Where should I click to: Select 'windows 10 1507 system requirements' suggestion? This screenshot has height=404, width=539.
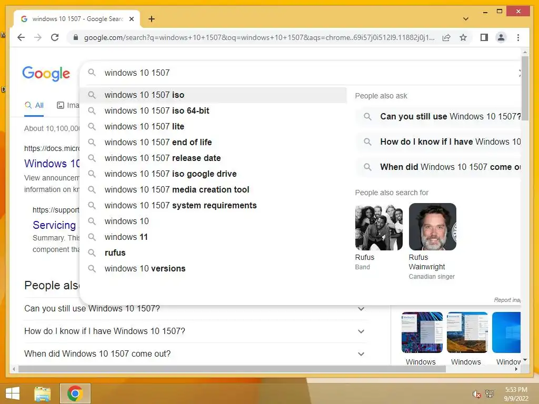[x=213, y=206]
